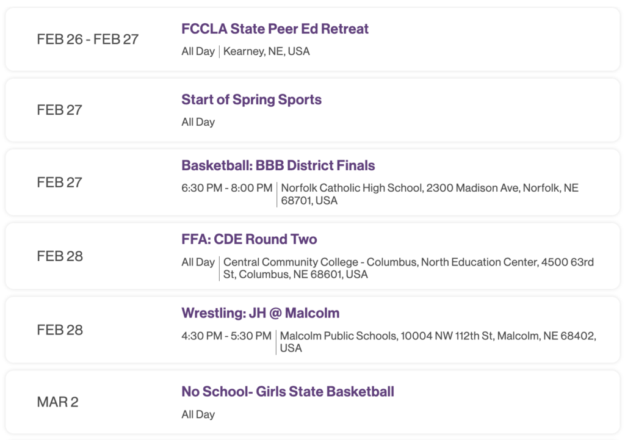Open the Wrestling: JH @ Malcolm event

260,313
